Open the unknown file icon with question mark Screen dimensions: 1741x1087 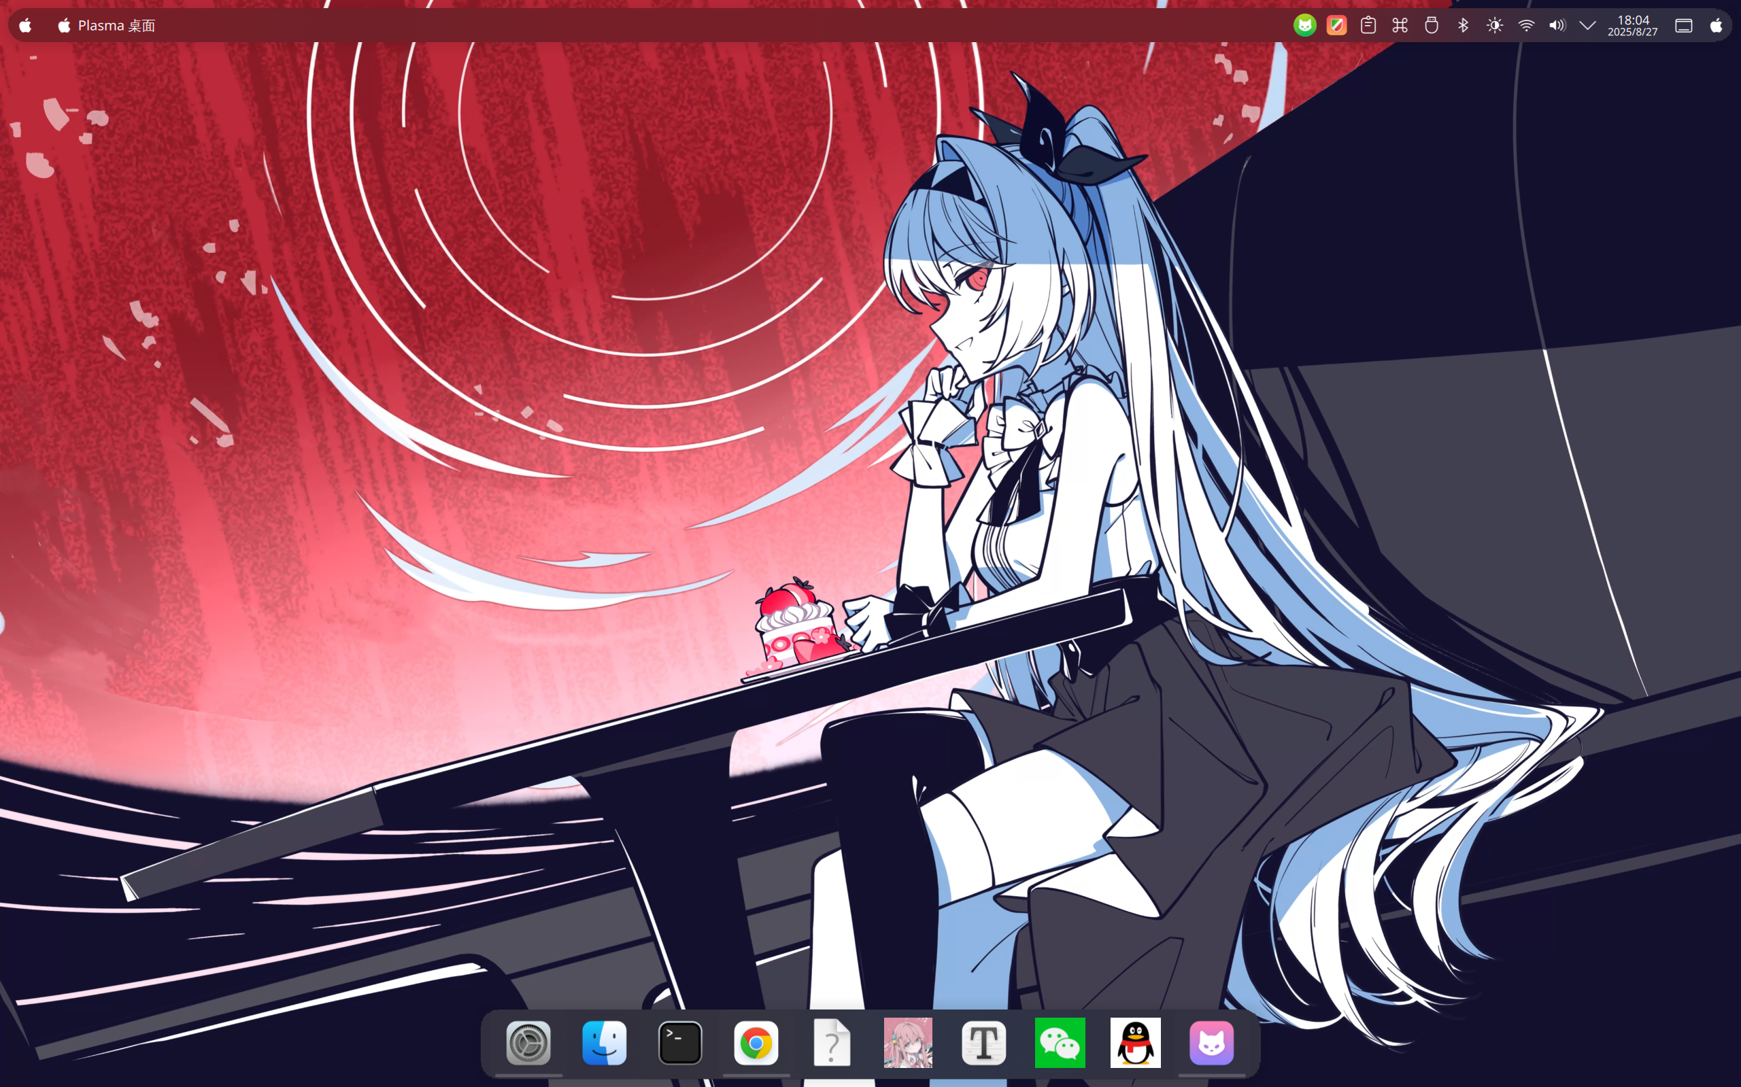832,1042
